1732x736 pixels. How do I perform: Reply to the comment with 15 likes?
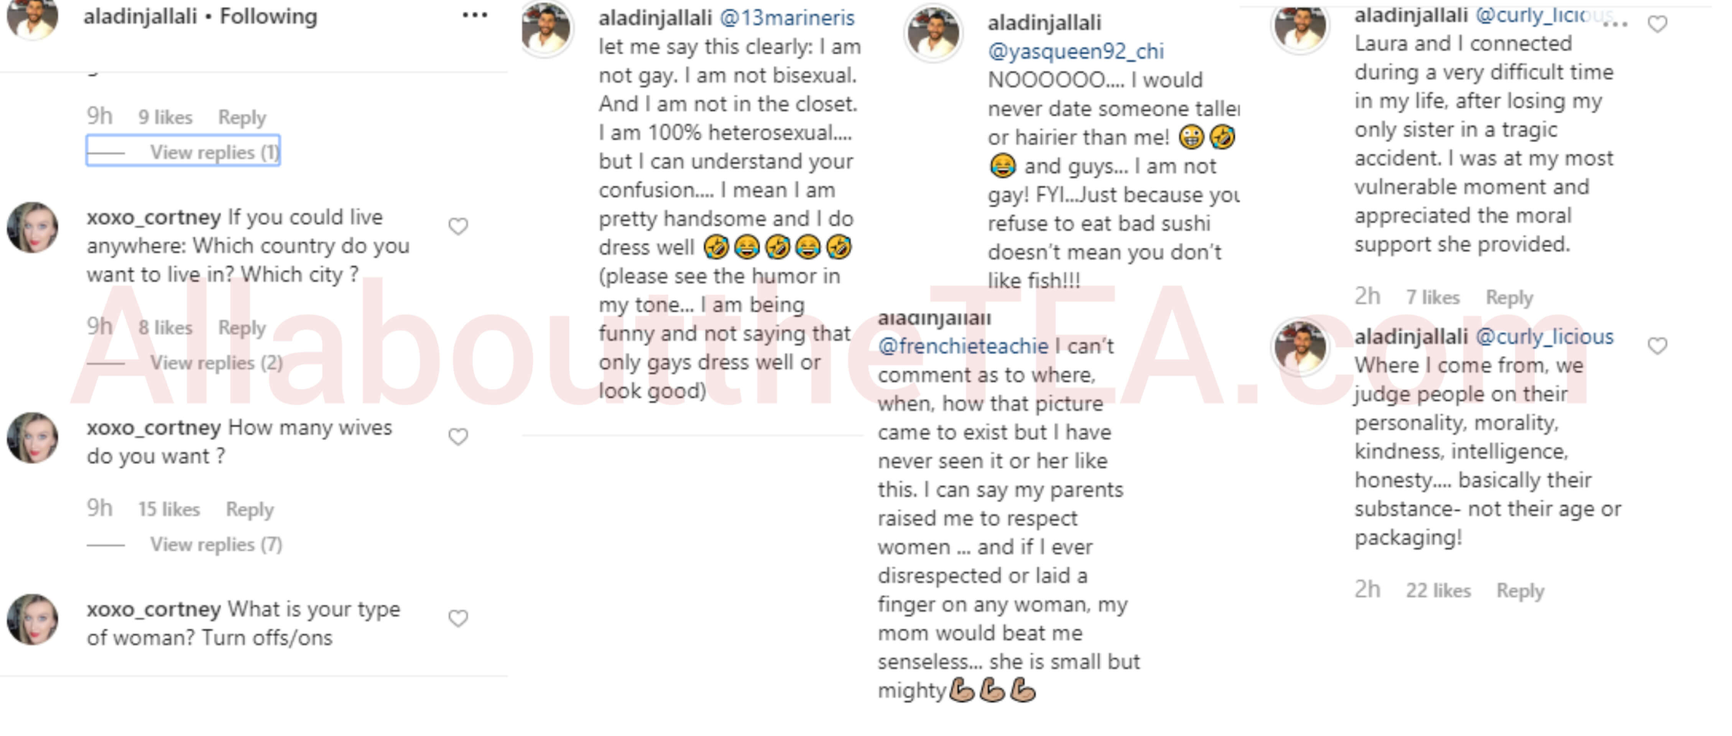[x=250, y=509]
